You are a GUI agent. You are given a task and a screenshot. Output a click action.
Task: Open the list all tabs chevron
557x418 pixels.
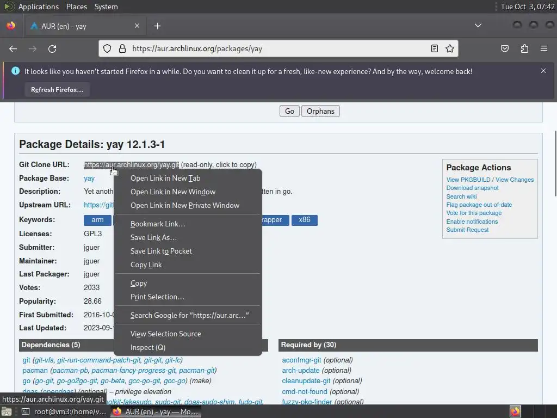478,26
